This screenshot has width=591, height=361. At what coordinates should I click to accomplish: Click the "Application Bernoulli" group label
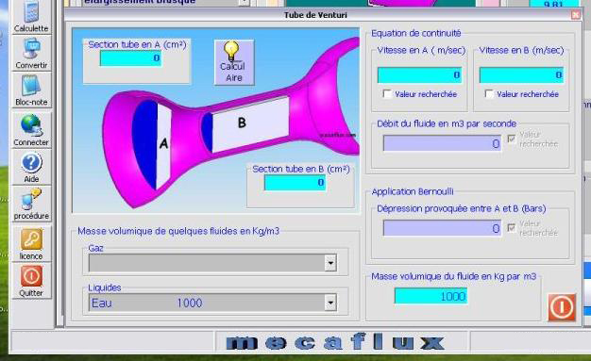point(413,191)
